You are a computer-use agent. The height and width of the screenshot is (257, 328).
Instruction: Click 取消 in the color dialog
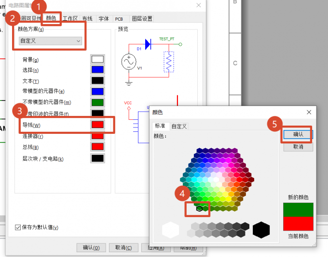point(298,147)
